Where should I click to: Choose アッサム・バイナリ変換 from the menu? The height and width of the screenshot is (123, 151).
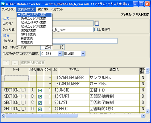[x=34, y=19]
